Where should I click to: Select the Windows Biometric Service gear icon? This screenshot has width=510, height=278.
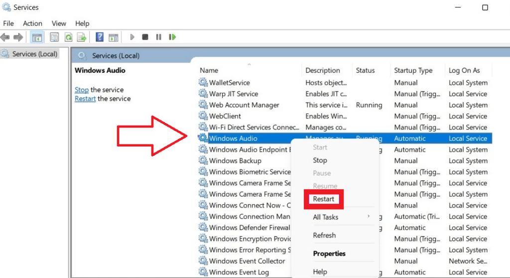(x=203, y=171)
